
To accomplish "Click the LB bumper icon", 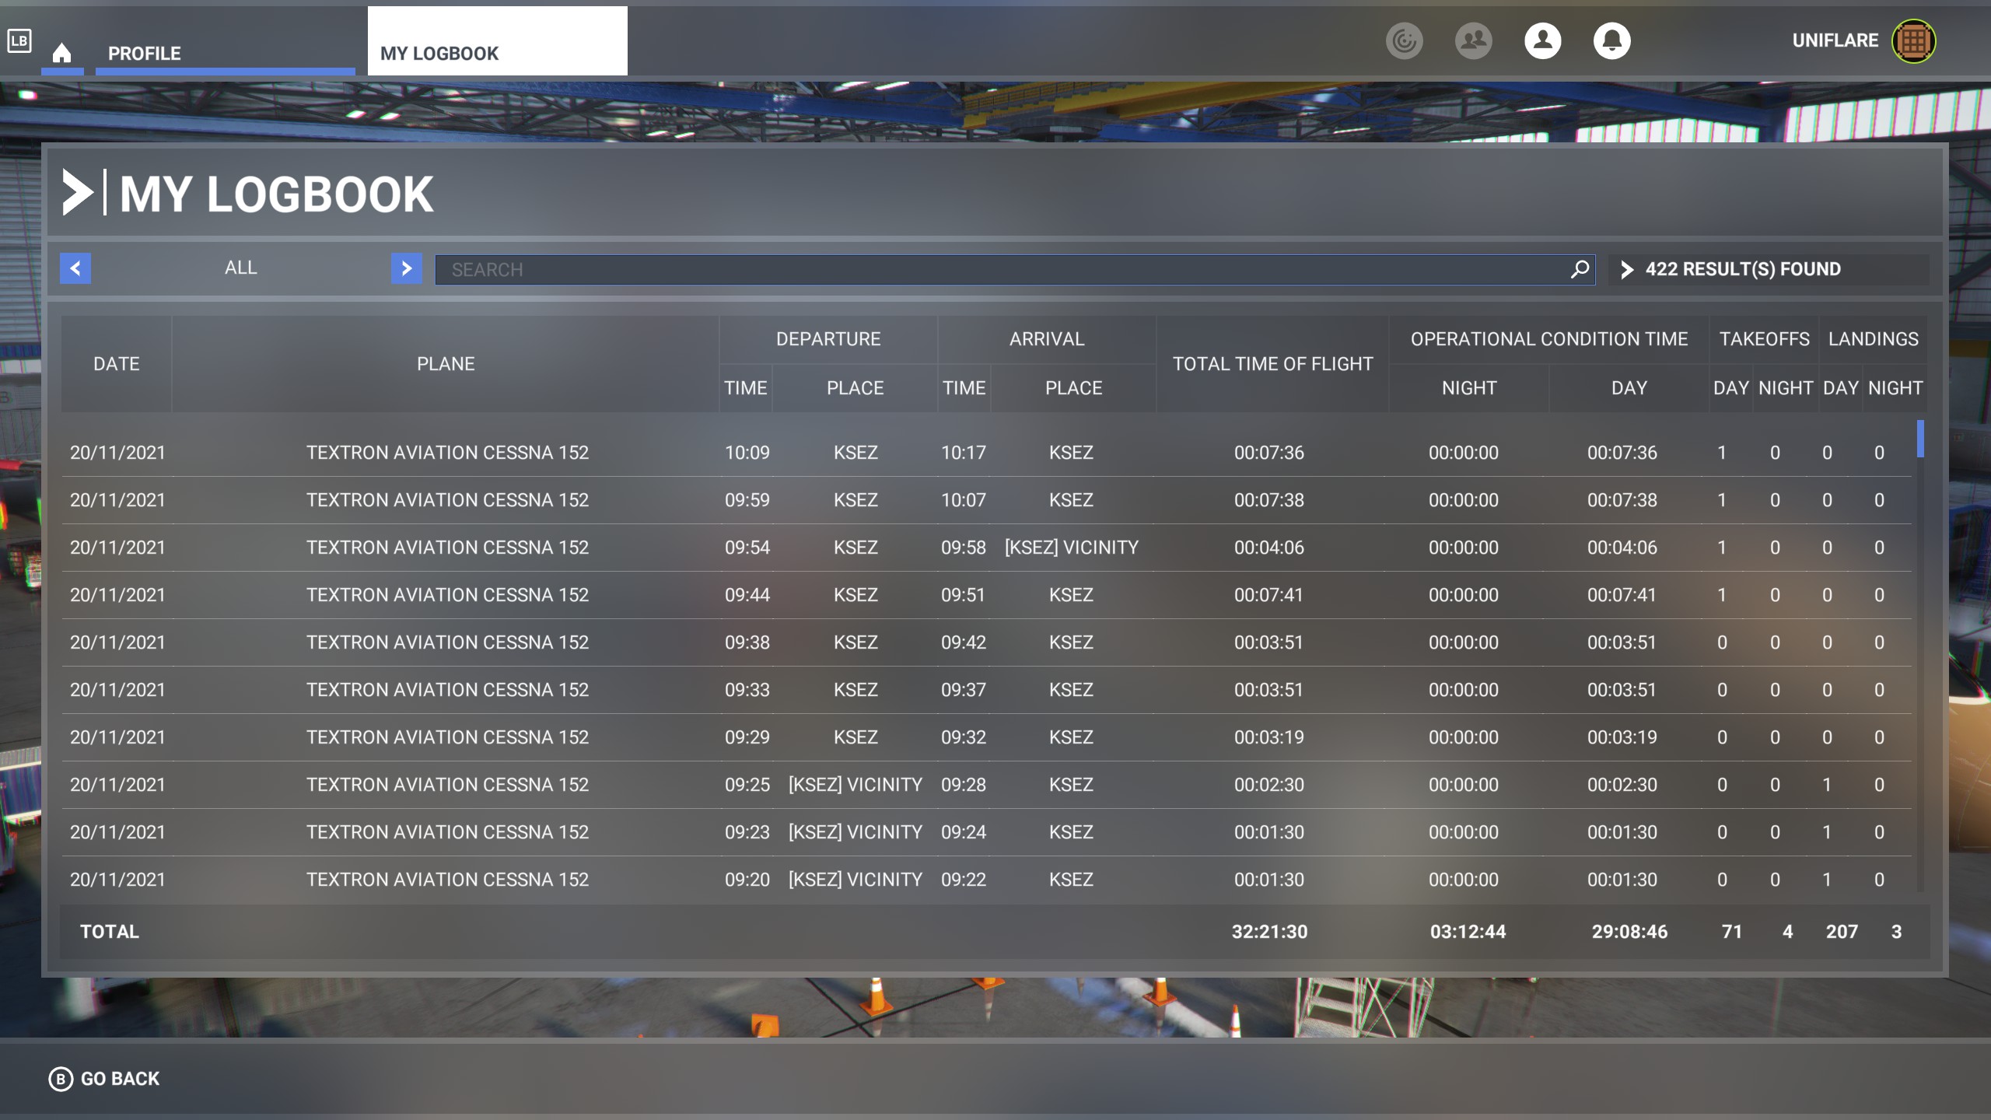I will click(x=19, y=40).
